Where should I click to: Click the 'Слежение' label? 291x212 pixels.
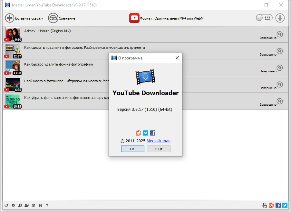67,18
